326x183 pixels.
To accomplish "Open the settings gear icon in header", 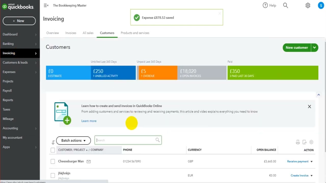I will [x=308, y=5].
